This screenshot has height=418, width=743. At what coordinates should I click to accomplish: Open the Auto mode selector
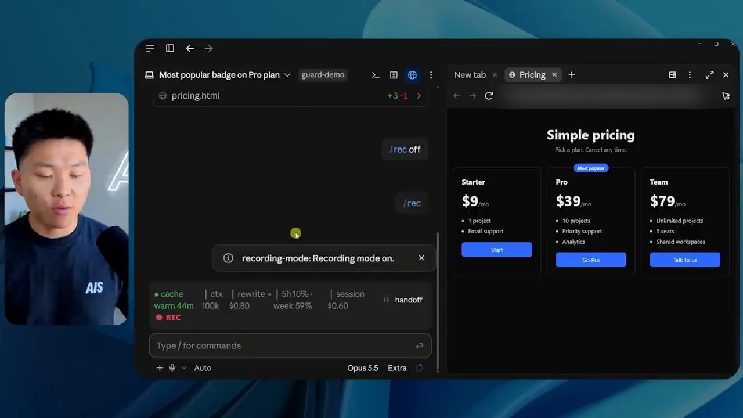point(203,368)
